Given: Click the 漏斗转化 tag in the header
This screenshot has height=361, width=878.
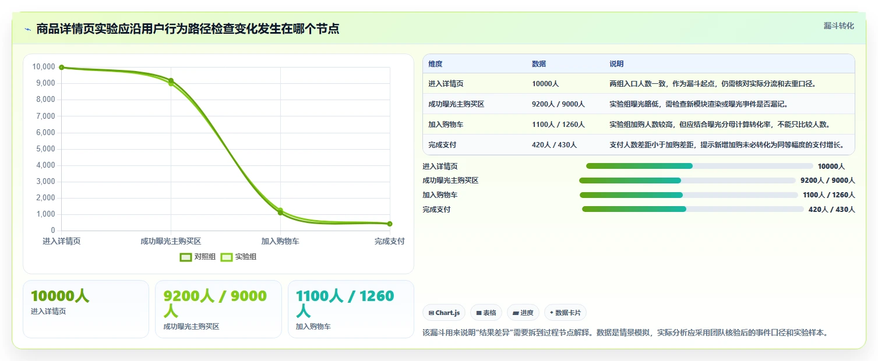Looking at the screenshot, I should [838, 26].
